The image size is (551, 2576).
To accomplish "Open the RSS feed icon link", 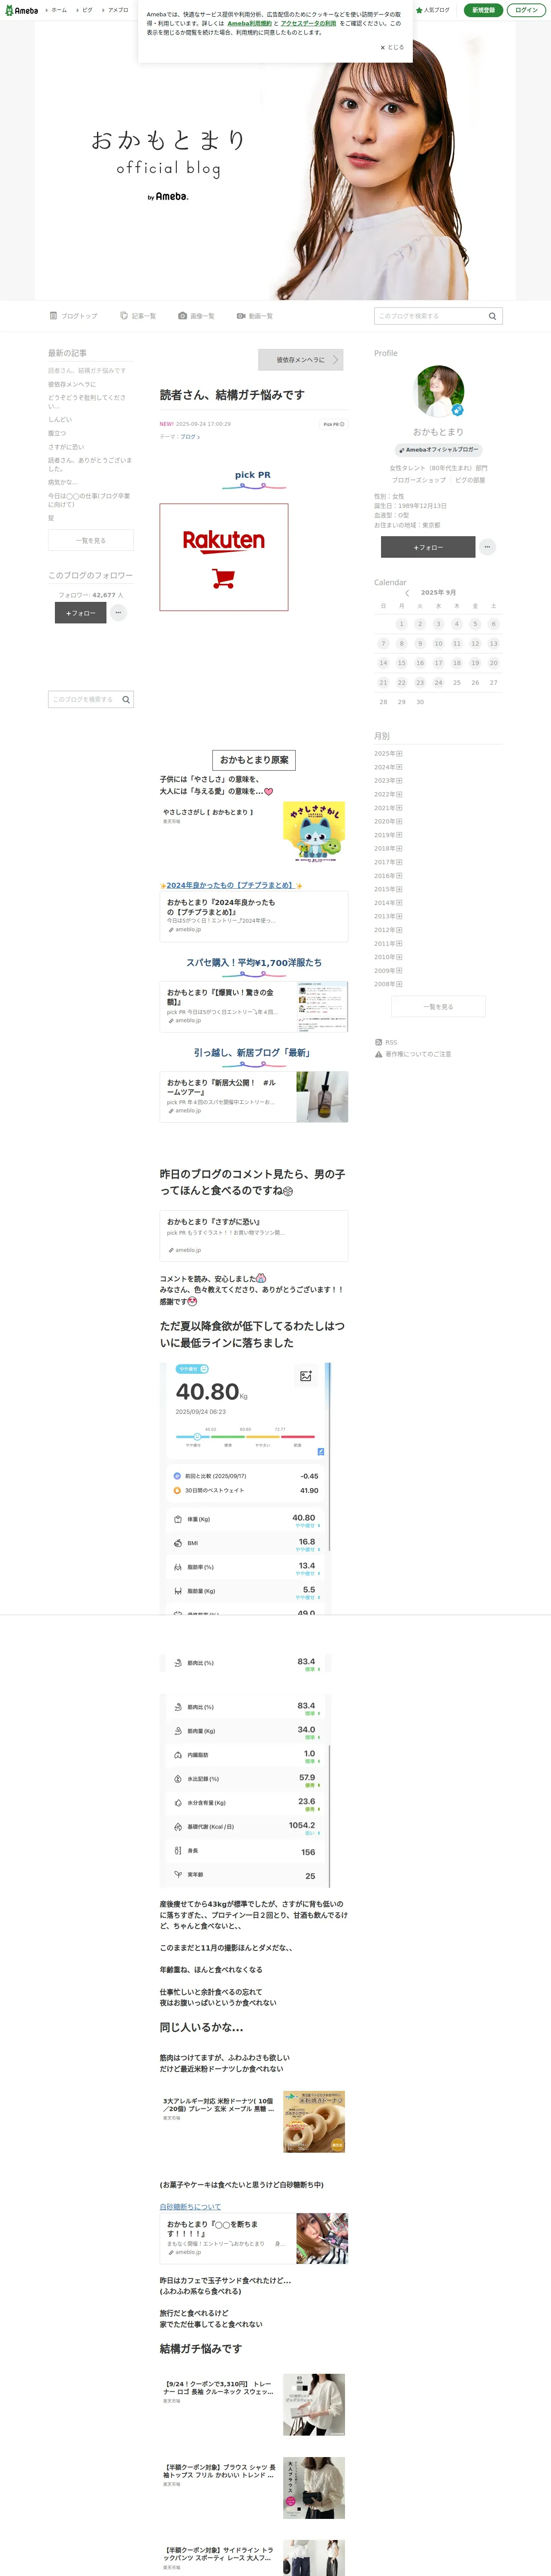I will coord(386,1042).
